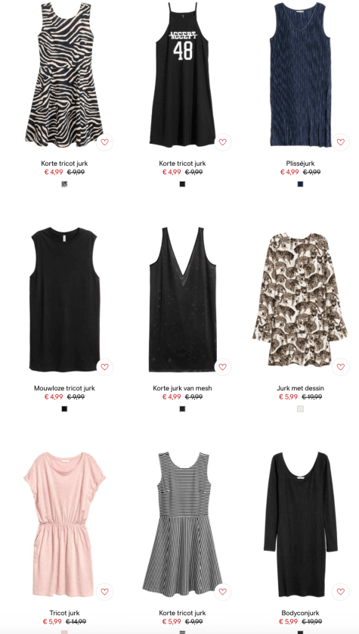Add black Bodyconjurk to favorites
The height and width of the screenshot is (634, 359).
click(x=340, y=592)
